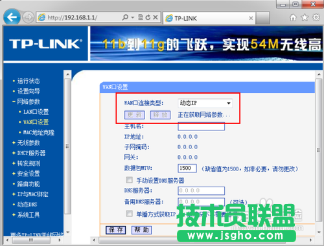Click sidebar scrollbar down arrow
Image resolution: width=324 pixels, height=246 pixels.
click(x=68, y=232)
